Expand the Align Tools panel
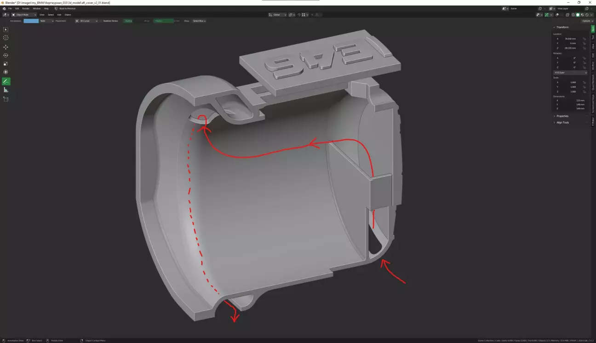Viewport: 596px width, 343px height. pos(562,123)
